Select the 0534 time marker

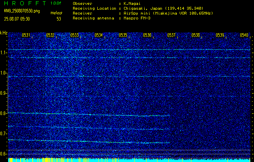tap(99, 35)
